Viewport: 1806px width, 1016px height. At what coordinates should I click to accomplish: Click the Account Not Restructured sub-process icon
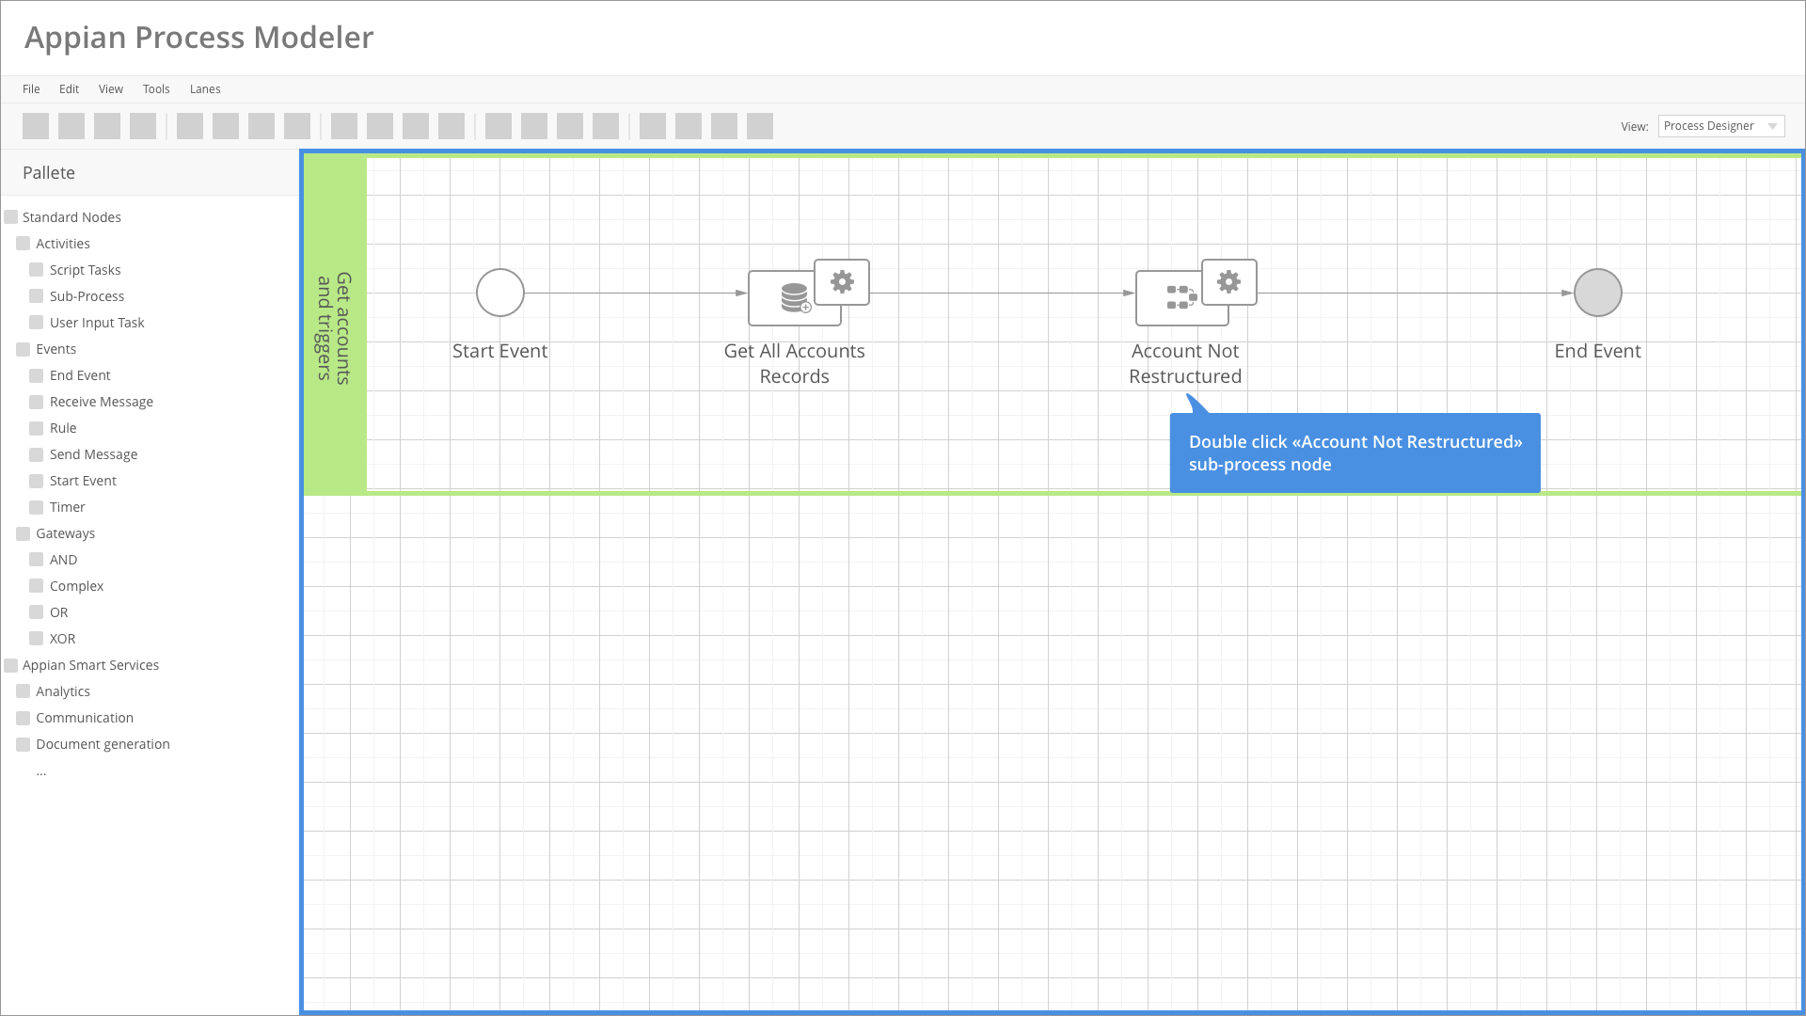1180,298
